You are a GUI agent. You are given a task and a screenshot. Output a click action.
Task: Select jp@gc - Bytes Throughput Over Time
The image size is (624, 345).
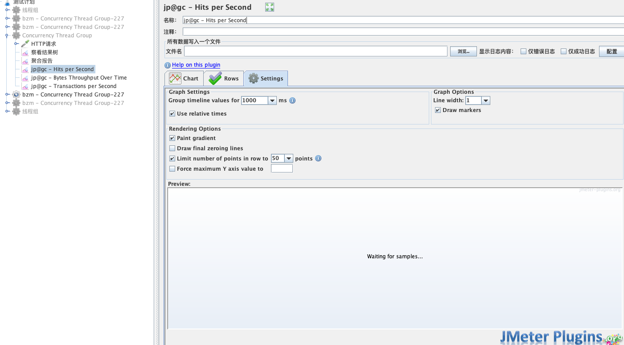(79, 78)
